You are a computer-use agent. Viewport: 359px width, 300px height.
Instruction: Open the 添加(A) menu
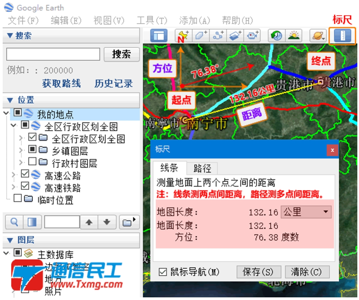(x=194, y=21)
